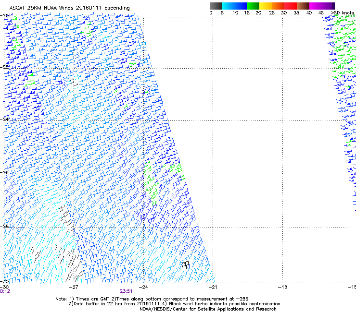This screenshot has height=312, width=356.
Task: Click the ASCAT 25KM NOAA Winds title
Action: click(x=69, y=8)
